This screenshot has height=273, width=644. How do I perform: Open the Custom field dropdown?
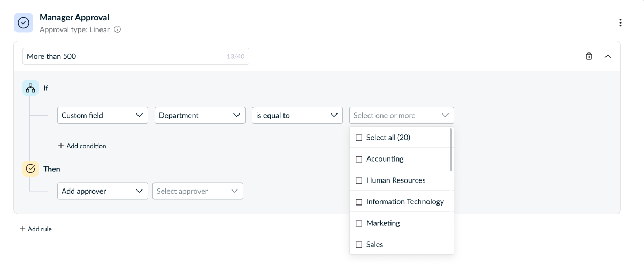pos(103,115)
